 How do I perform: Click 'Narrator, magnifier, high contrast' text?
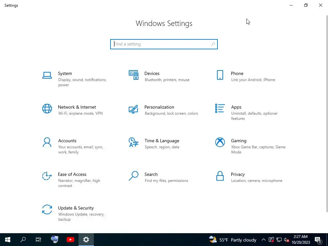[79, 183]
